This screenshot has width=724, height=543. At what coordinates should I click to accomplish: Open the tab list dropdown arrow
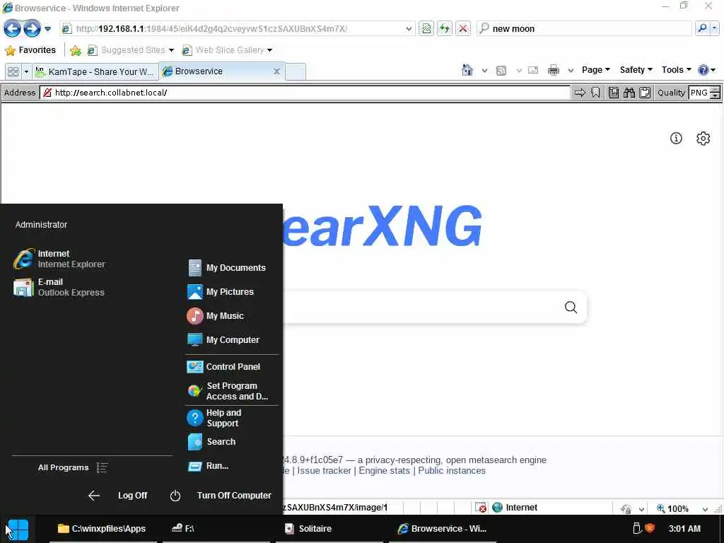[x=26, y=71]
